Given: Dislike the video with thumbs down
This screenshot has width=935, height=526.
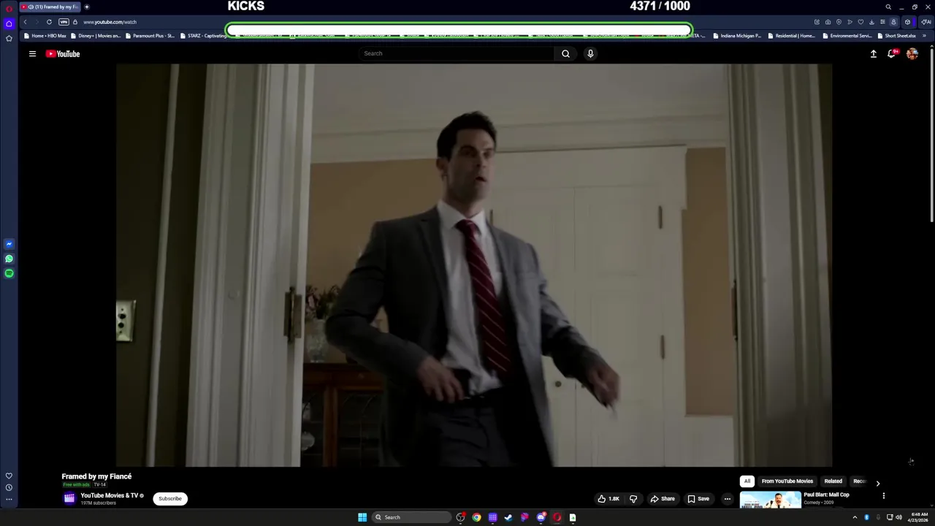Looking at the screenshot, I should pyautogui.click(x=633, y=499).
